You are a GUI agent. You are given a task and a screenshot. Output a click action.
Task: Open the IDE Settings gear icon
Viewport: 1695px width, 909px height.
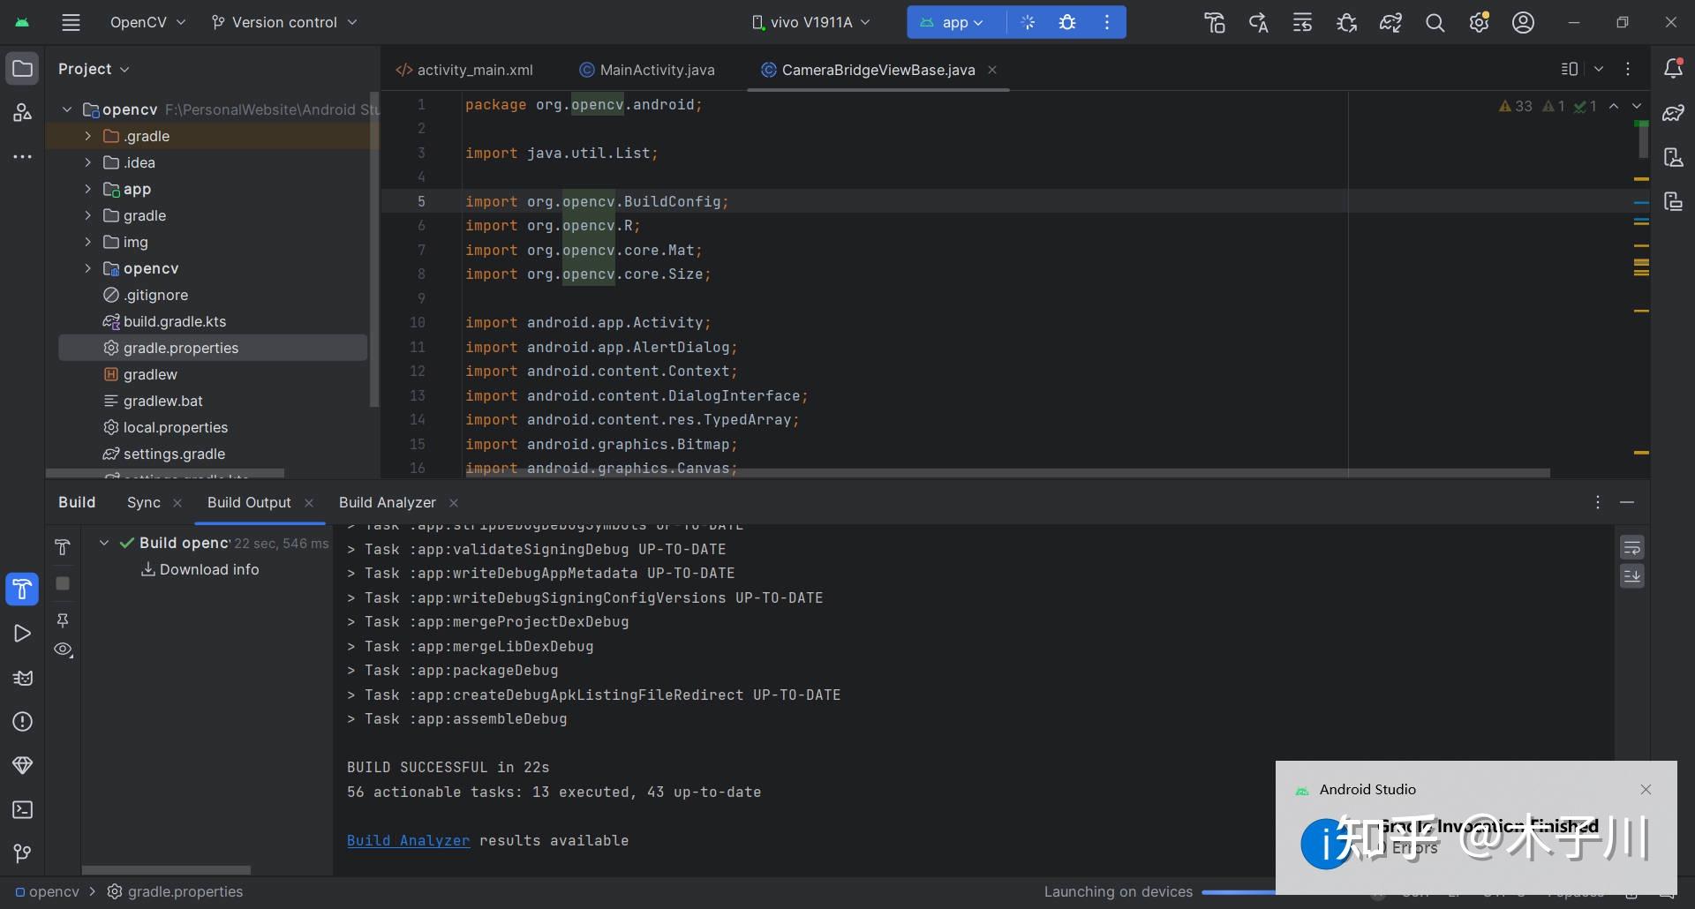point(1480,22)
